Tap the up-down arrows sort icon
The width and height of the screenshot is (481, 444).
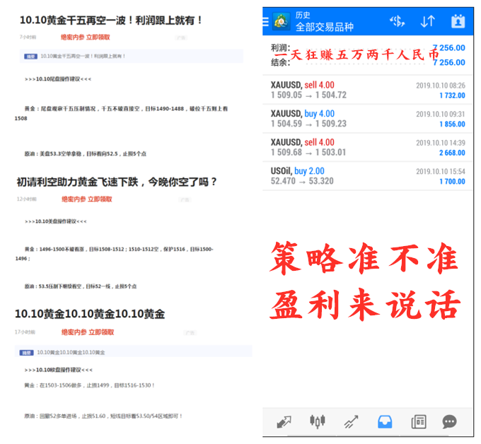coord(427,21)
